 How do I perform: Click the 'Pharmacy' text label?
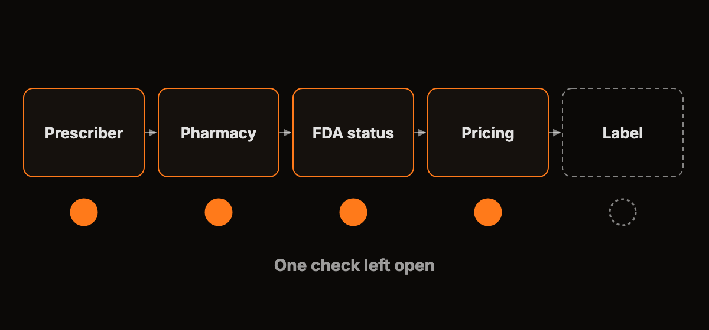pos(219,134)
